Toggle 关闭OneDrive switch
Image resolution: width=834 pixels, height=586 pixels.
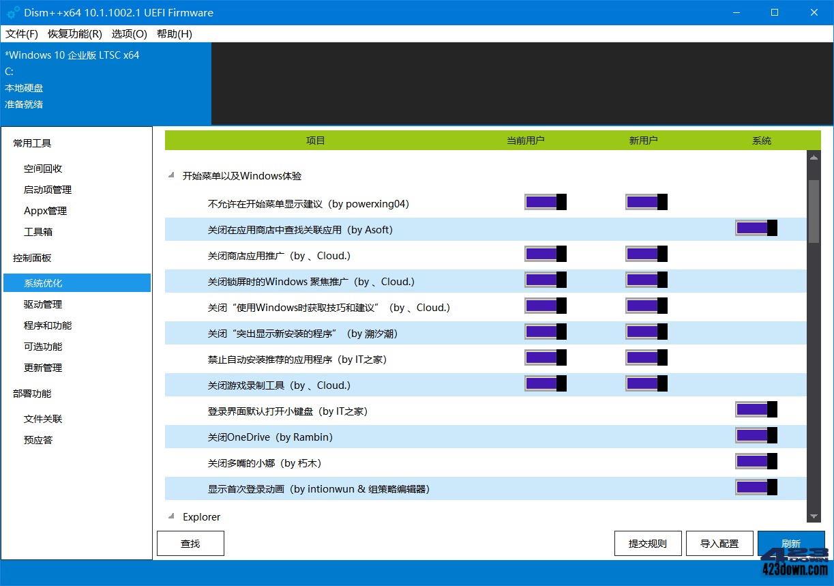(756, 436)
